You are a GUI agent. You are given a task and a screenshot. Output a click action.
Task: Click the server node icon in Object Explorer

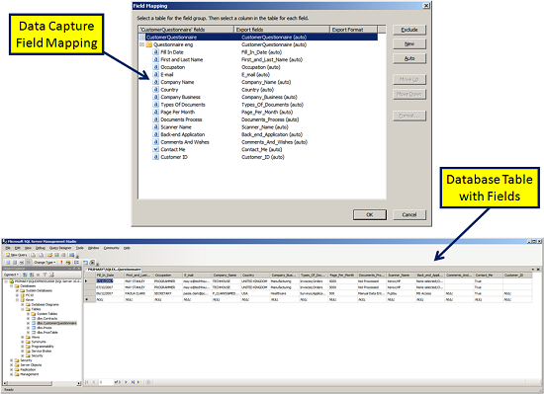click(12, 281)
